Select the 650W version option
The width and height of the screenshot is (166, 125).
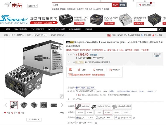coord(108,112)
